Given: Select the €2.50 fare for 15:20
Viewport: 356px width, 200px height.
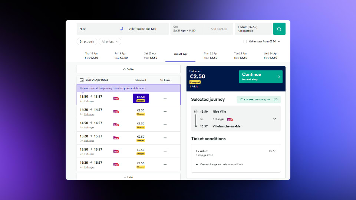Looking at the screenshot, I should pyautogui.click(x=141, y=138).
